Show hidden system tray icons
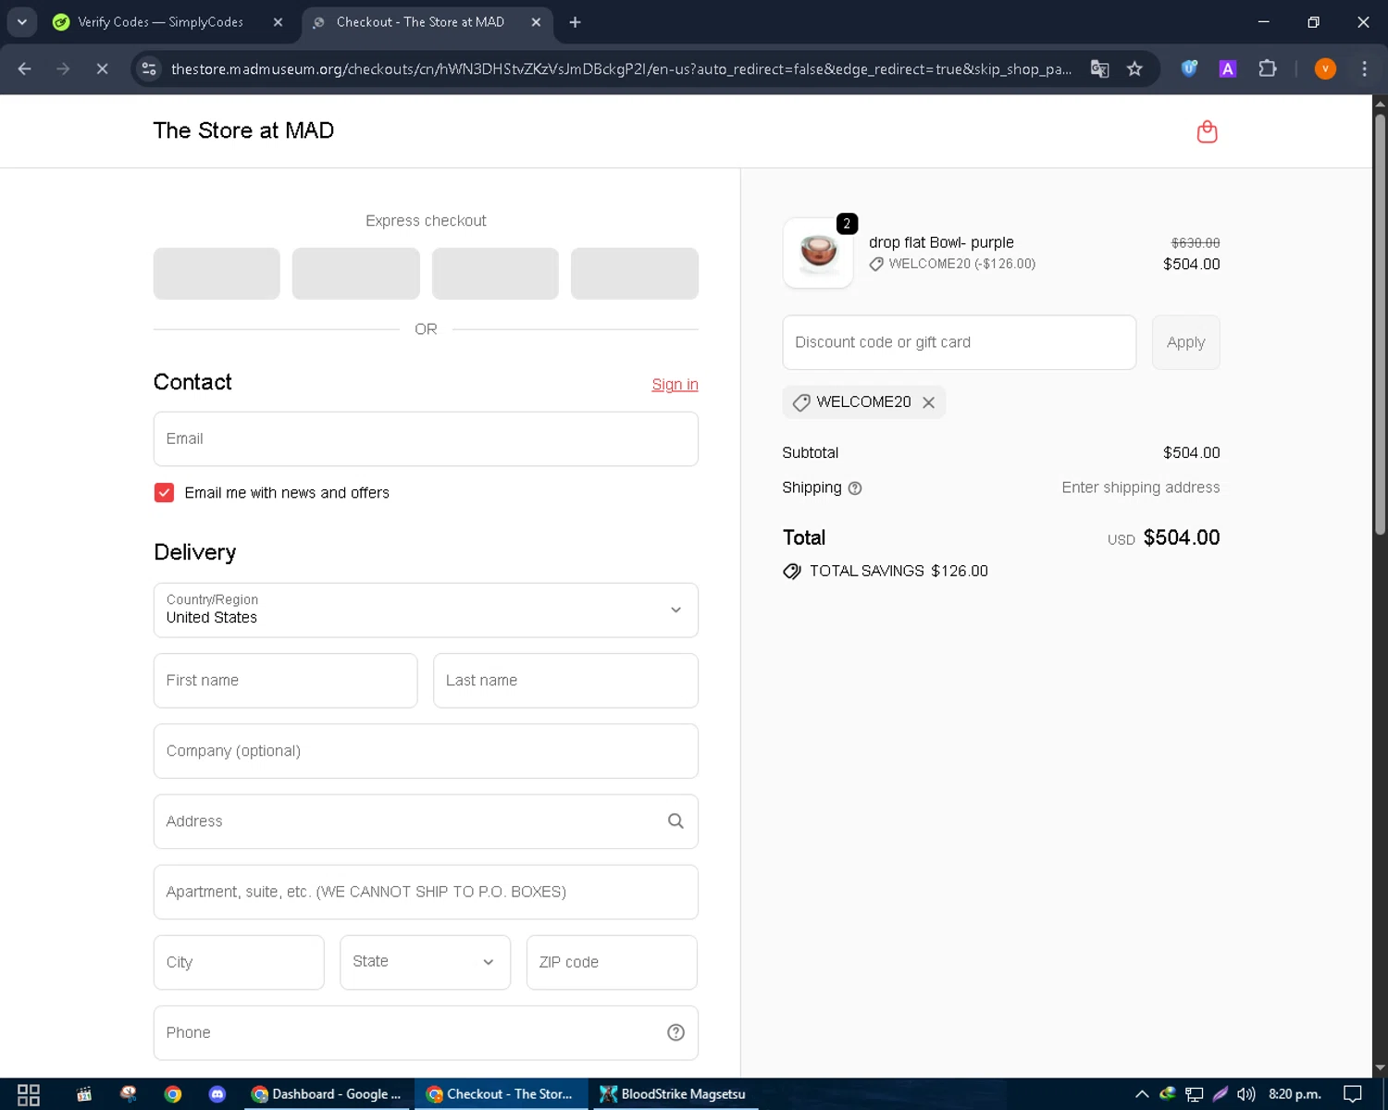The height and width of the screenshot is (1110, 1388). 1142,1094
